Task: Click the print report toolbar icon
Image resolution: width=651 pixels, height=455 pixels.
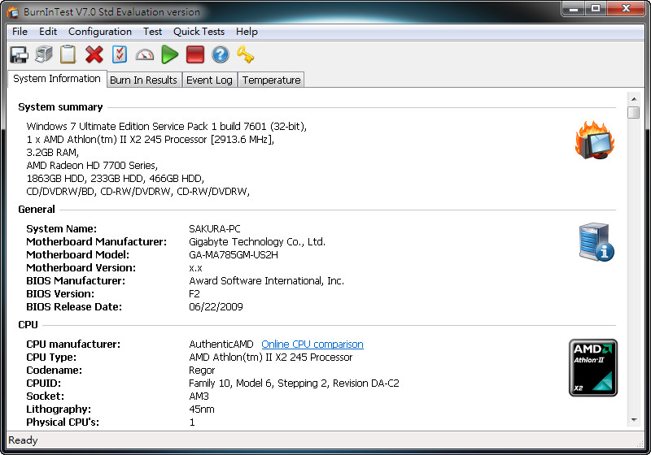Action: 44,54
